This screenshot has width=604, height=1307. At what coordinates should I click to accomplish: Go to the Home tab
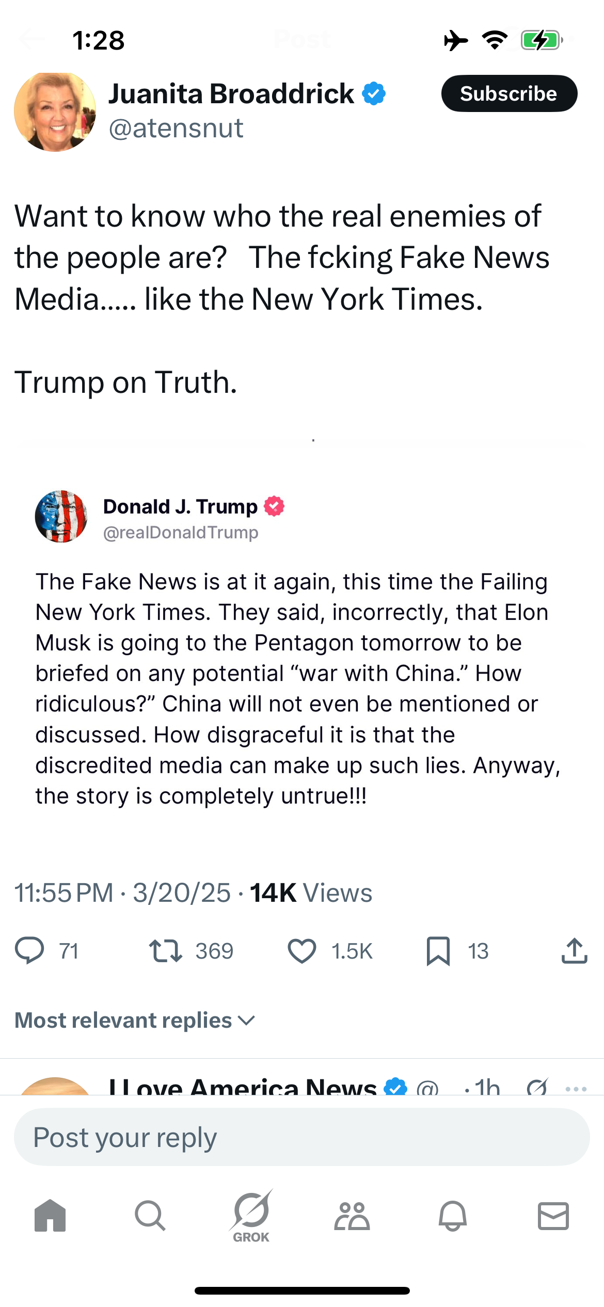click(x=50, y=1216)
